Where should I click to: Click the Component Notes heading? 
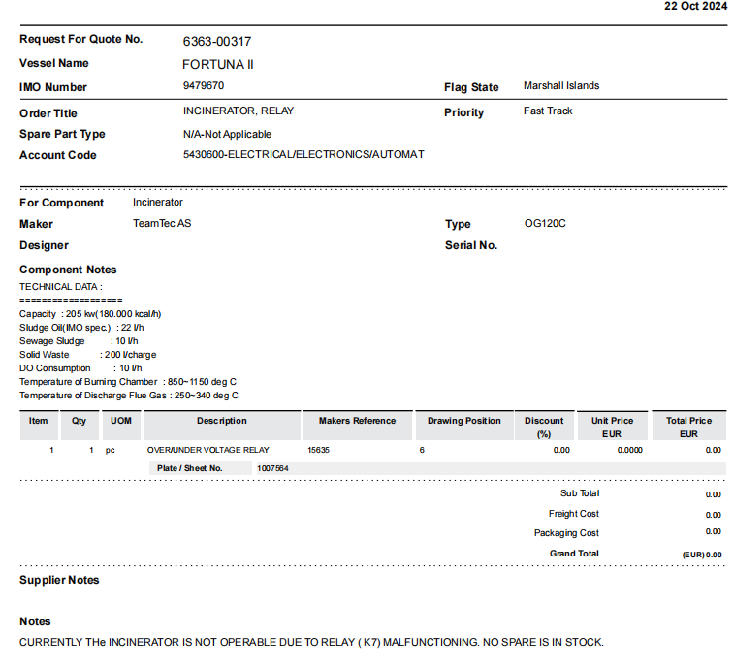(68, 270)
